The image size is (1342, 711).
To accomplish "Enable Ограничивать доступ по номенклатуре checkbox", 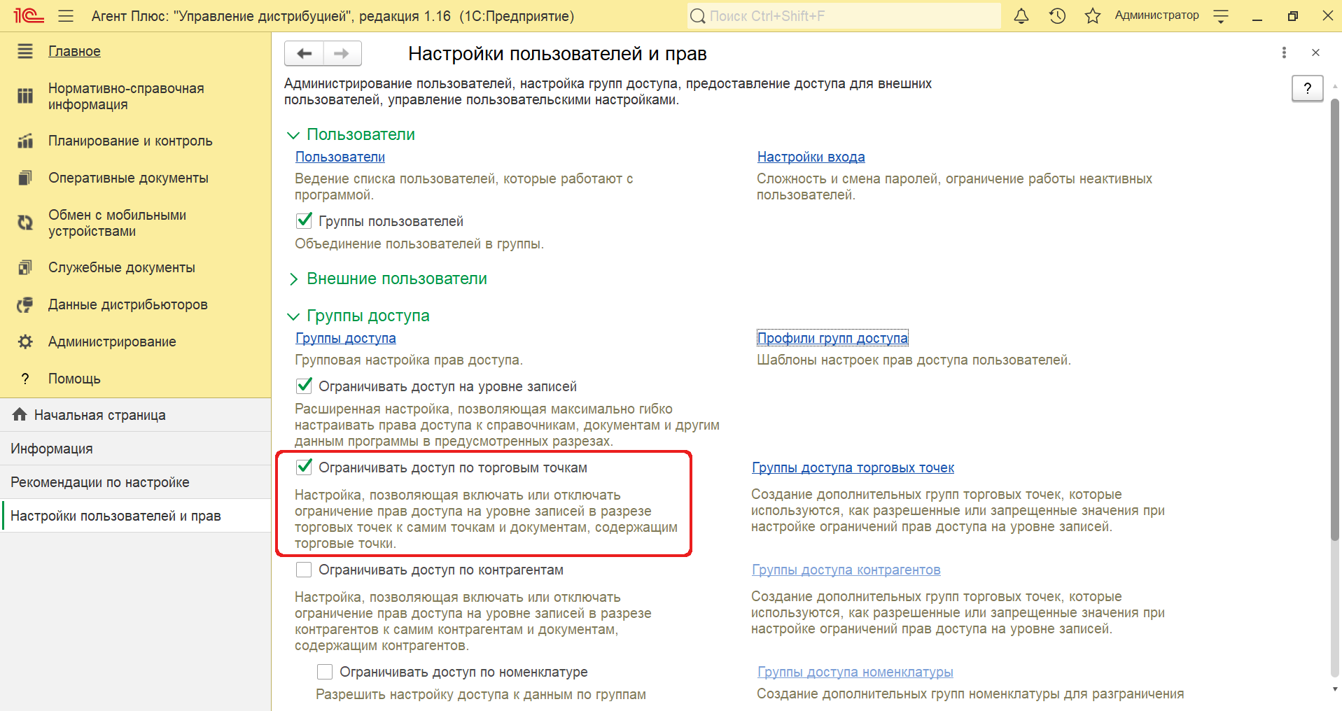I will click(325, 672).
